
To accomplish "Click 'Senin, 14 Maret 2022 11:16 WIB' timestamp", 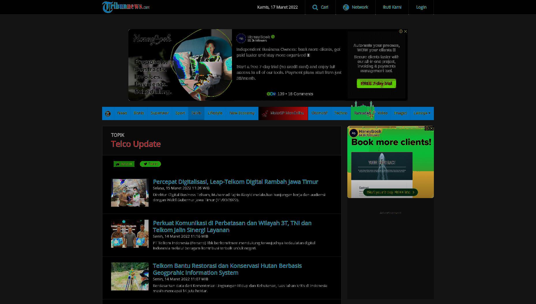I will click(181, 236).
